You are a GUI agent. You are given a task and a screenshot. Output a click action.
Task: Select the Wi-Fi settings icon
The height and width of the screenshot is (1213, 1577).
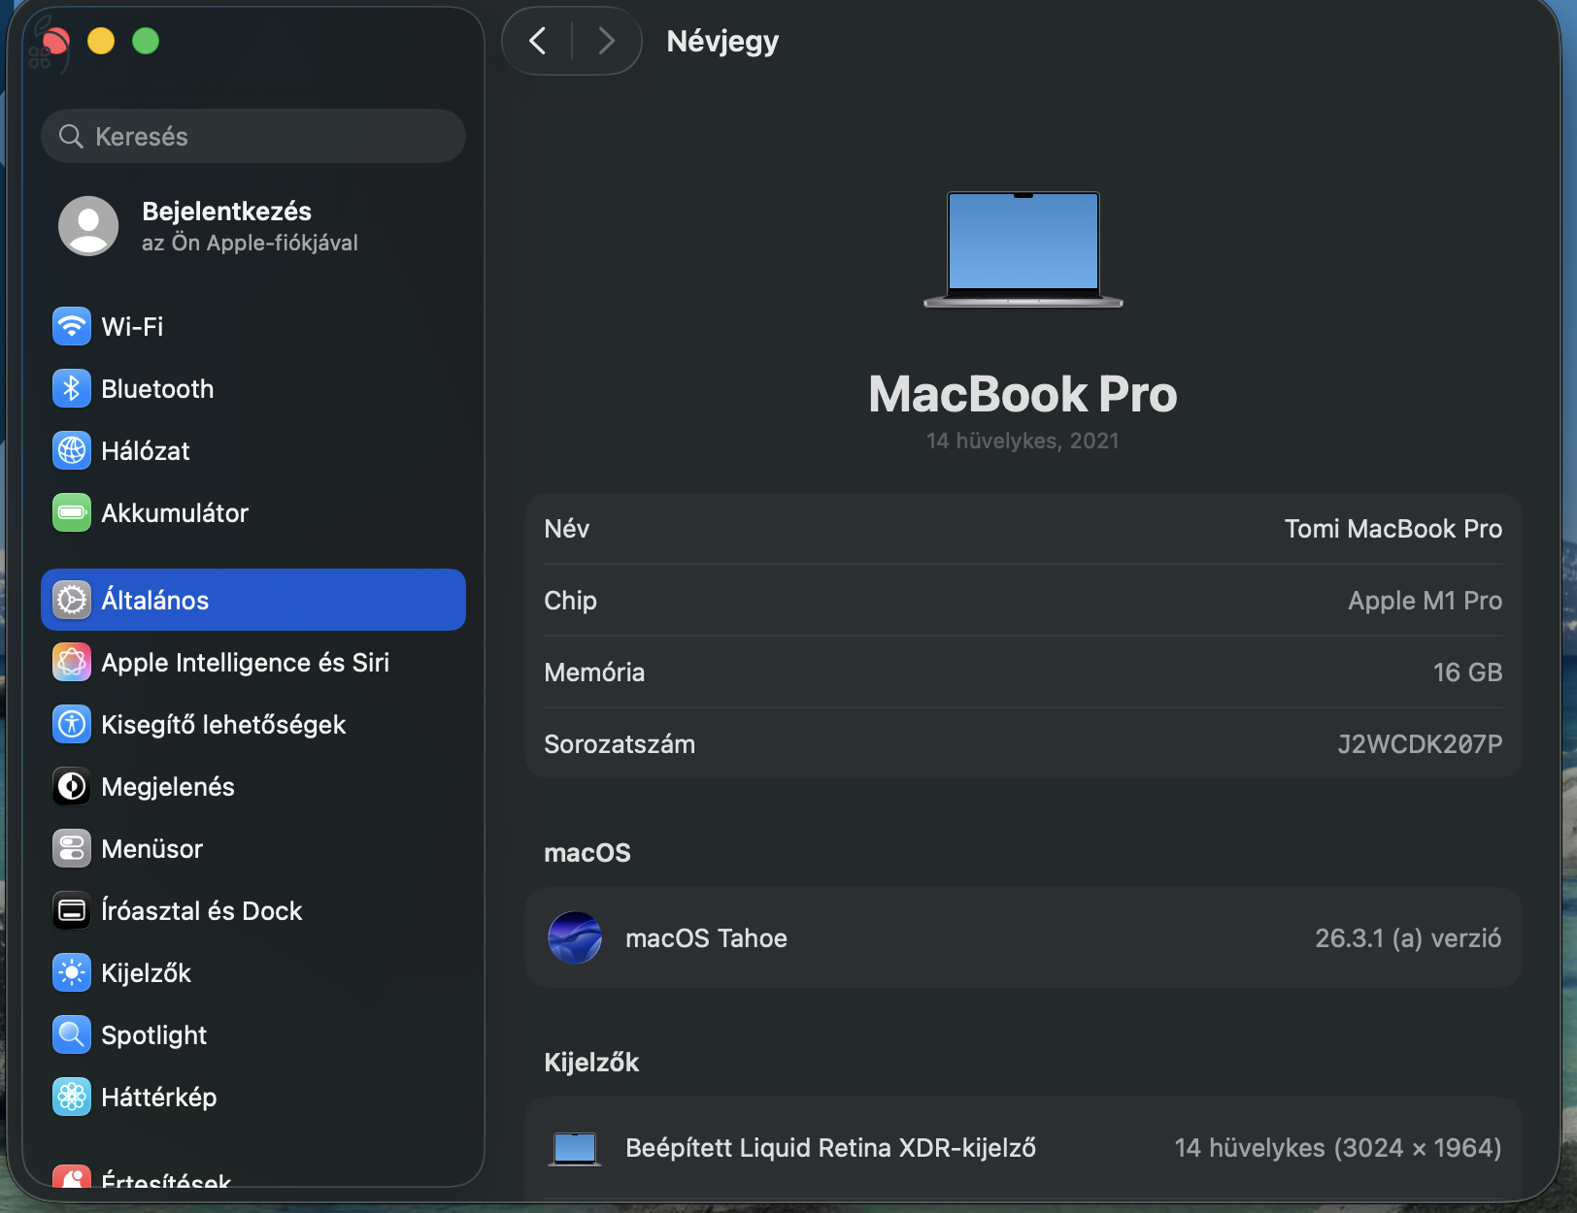[x=71, y=326]
